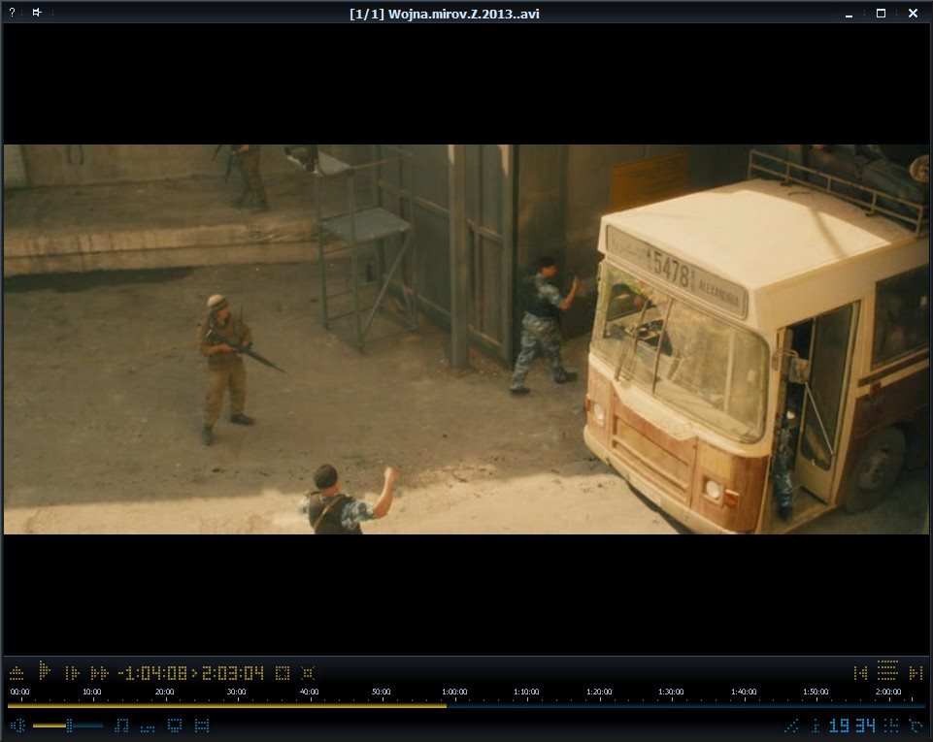Maximize the player window
The width and height of the screenshot is (933, 742).
[882, 13]
